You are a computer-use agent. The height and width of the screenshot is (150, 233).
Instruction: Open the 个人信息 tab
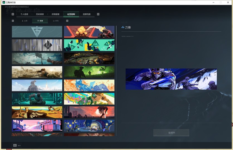24,14
